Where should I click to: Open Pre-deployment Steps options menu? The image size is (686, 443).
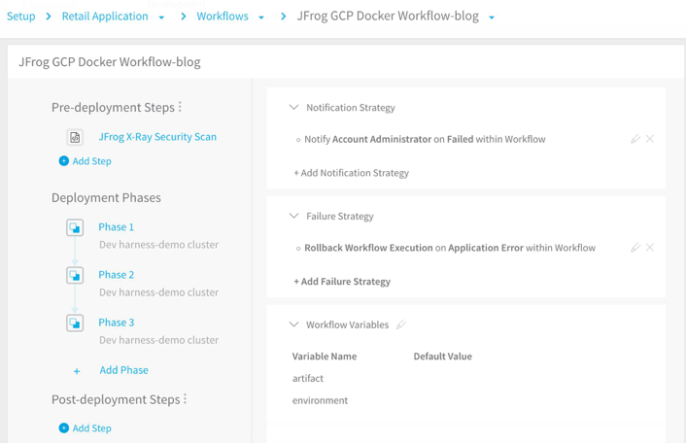click(181, 107)
